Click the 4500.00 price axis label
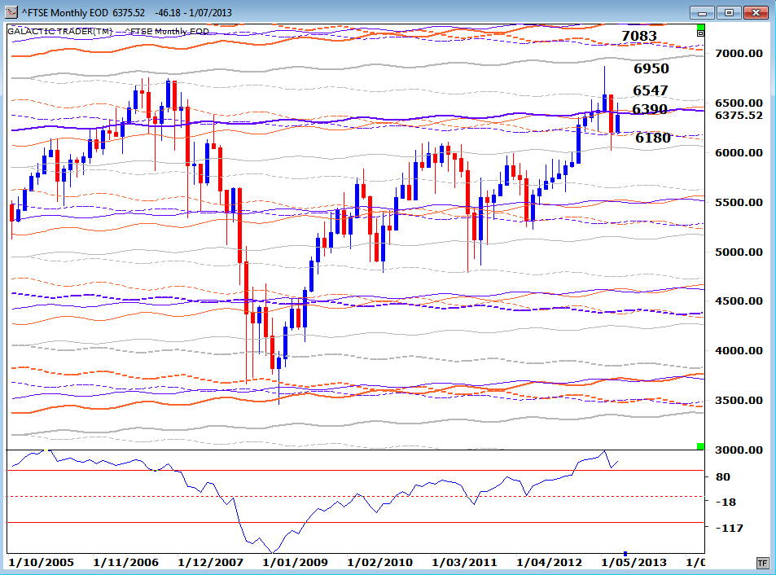Screen dimensions: 776x575 pyautogui.click(x=739, y=301)
